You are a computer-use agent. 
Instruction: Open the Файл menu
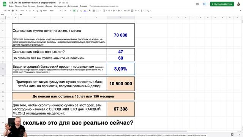pyautogui.click(x=11, y=6)
